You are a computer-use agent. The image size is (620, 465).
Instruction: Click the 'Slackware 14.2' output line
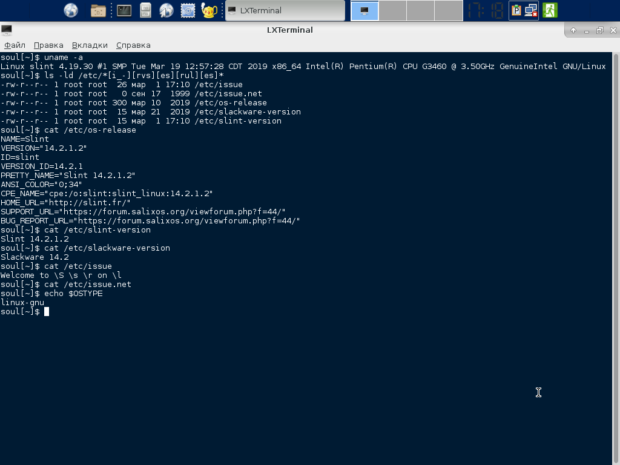tap(35, 257)
